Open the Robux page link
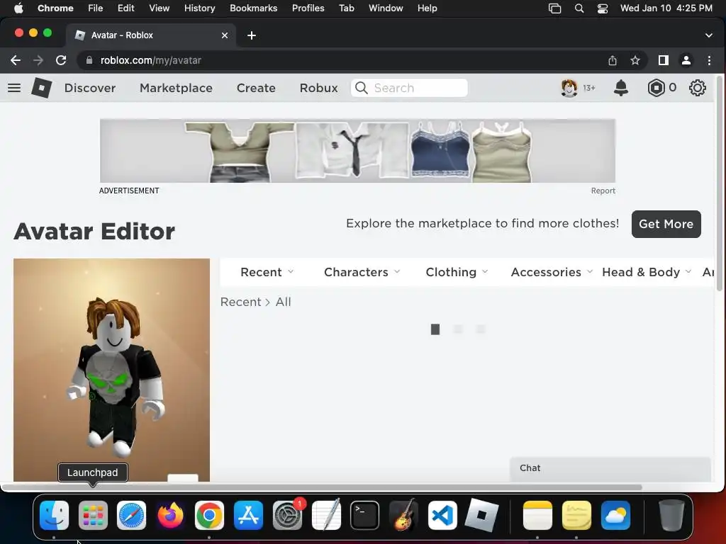This screenshot has width=726, height=544. [318, 88]
